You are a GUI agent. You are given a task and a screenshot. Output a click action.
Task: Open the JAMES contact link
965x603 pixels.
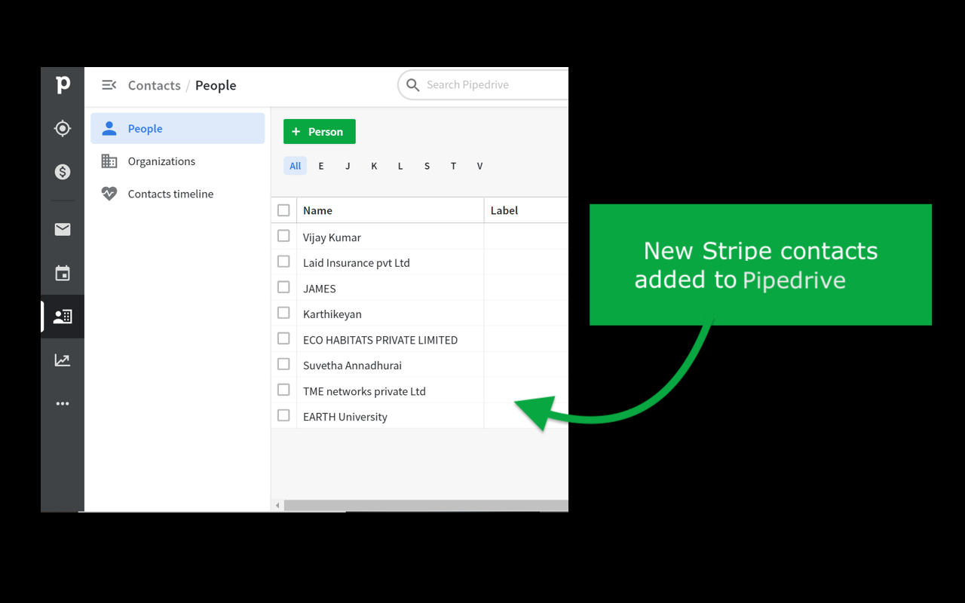(x=320, y=289)
